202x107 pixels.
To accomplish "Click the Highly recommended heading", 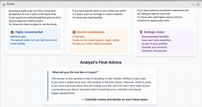I will [x=29, y=32].
